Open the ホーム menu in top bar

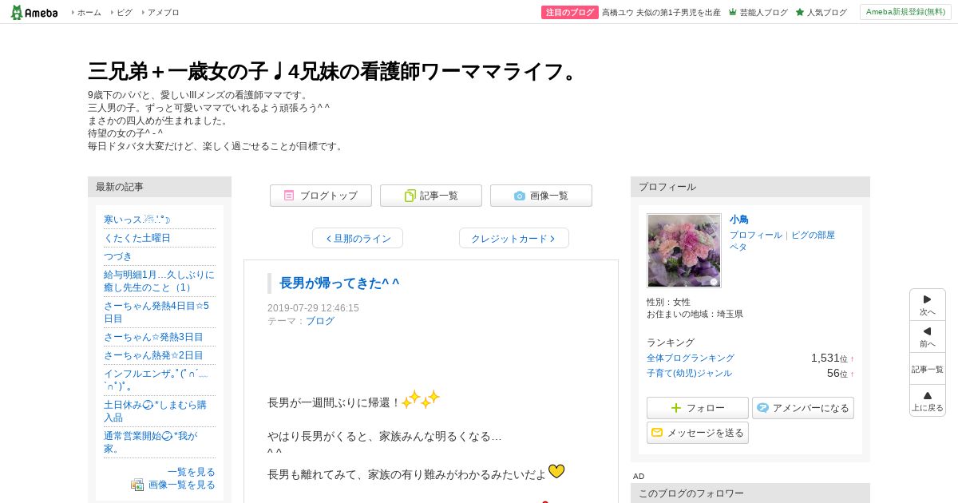(86, 13)
